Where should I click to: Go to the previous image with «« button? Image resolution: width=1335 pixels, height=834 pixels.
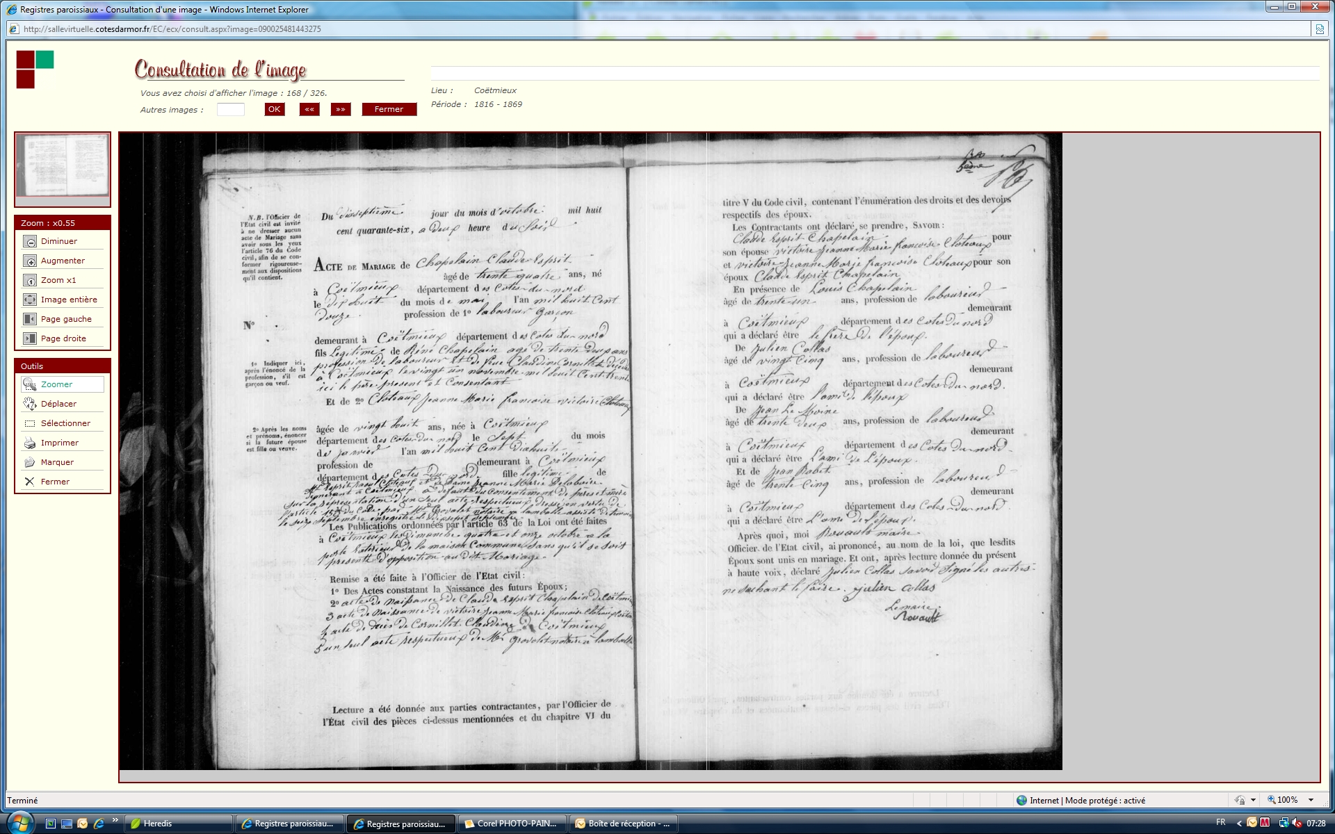click(309, 109)
